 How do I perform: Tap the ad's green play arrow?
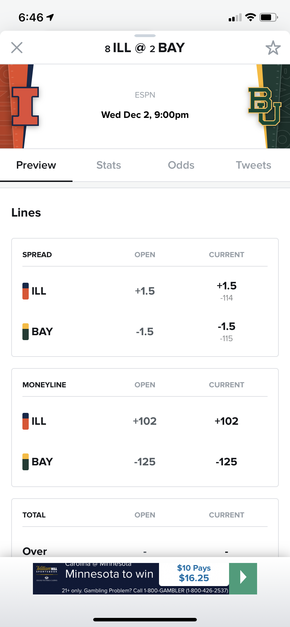coord(243,578)
